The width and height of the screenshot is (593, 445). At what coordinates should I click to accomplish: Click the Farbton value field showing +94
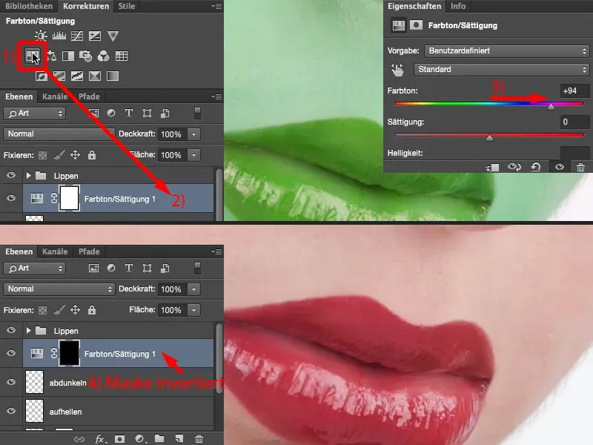pyautogui.click(x=574, y=90)
